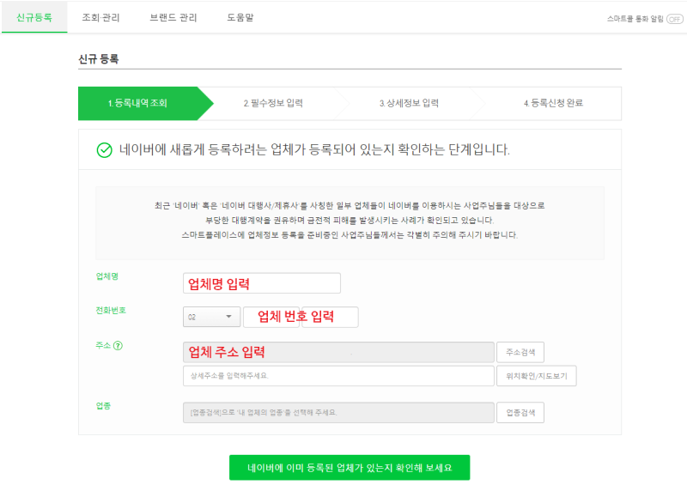Select step 3. 상세정보 입력
687x491 pixels.
[410, 103]
